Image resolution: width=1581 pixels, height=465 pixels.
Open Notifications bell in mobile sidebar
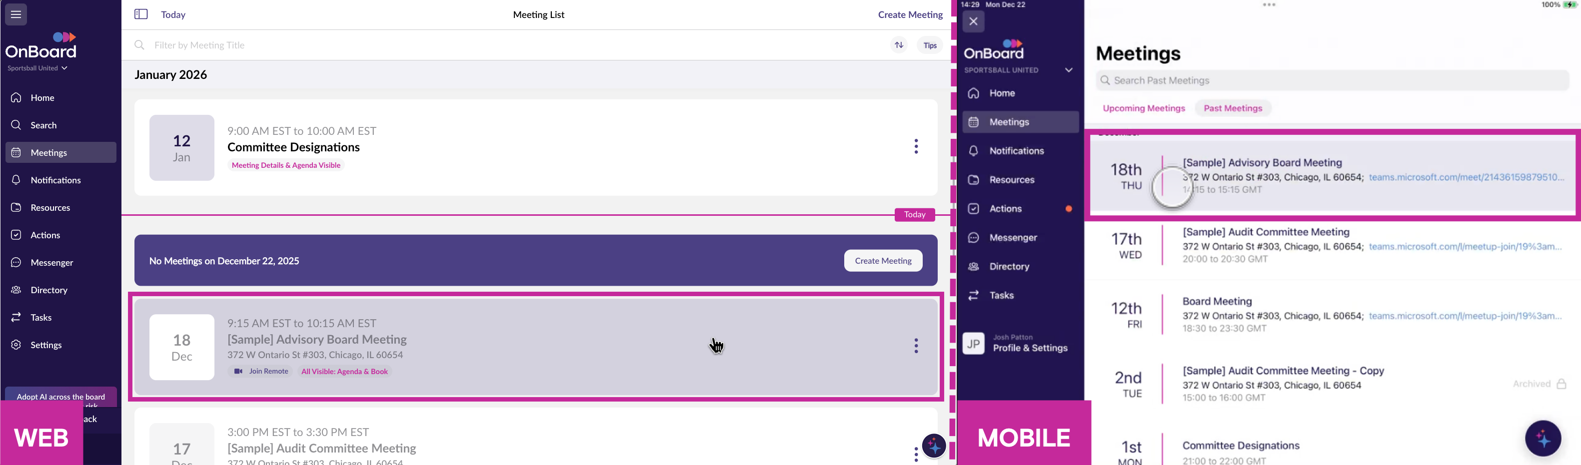pyautogui.click(x=1016, y=151)
